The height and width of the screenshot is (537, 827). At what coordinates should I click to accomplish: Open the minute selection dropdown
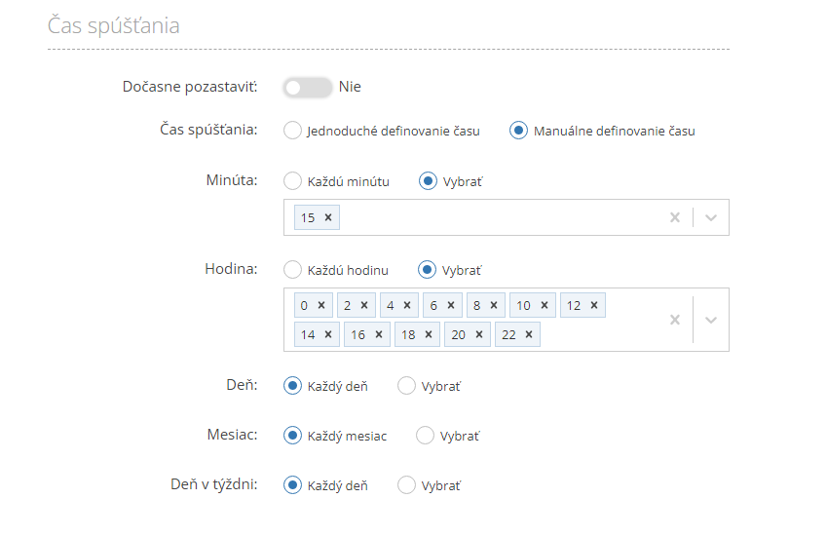[x=711, y=217]
